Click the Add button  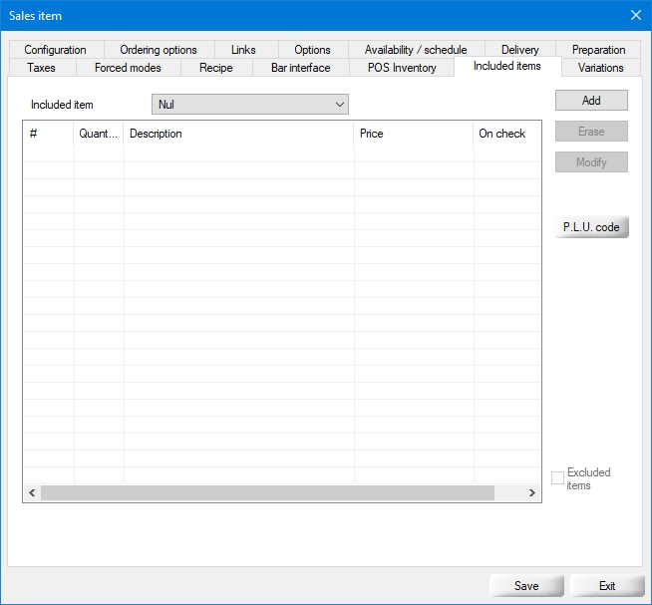tap(591, 101)
